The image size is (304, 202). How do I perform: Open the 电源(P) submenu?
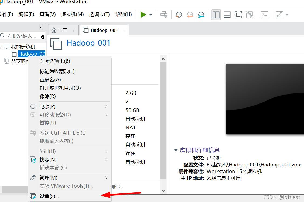[x=69, y=106]
